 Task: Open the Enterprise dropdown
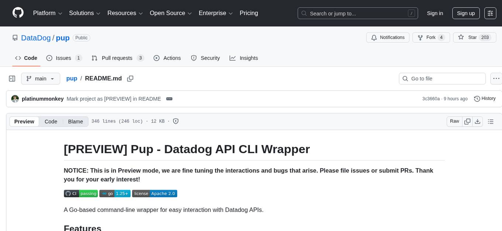coord(216,13)
